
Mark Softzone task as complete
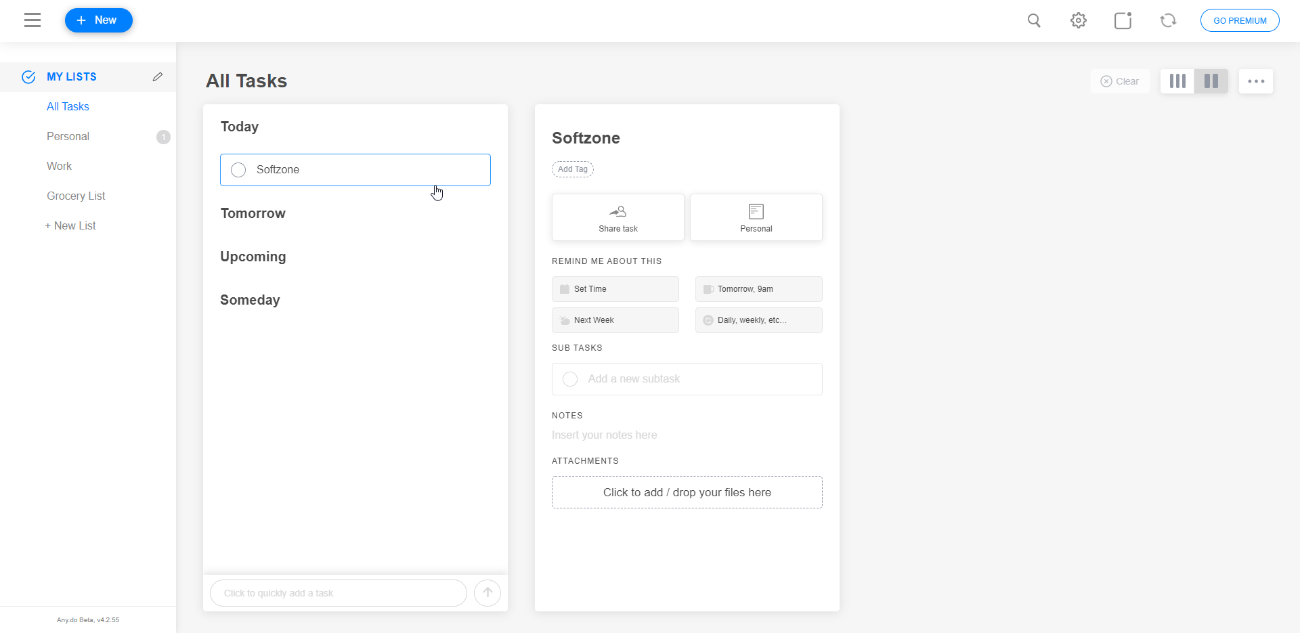coord(238,170)
